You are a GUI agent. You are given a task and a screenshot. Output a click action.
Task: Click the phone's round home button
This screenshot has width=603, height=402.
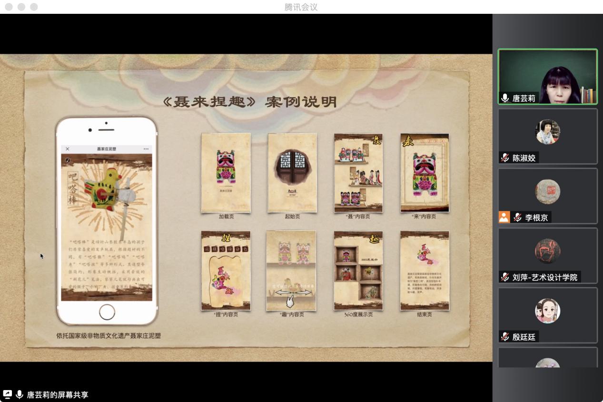click(107, 312)
